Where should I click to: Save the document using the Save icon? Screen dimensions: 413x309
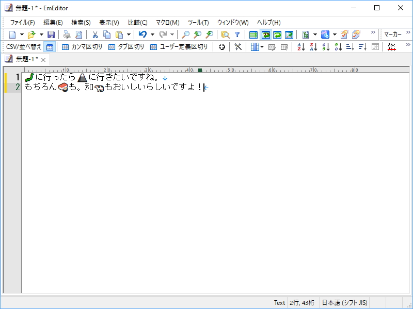pos(51,34)
